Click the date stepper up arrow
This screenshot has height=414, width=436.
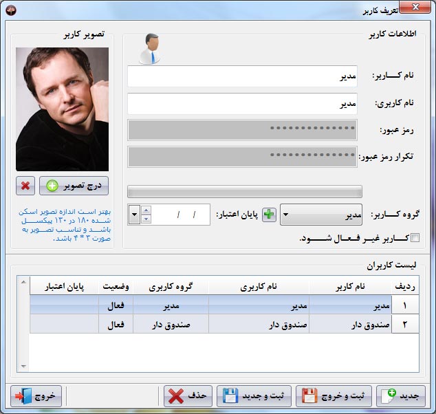(x=146, y=210)
